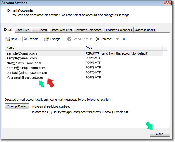The image size is (175, 142).
Task: Choose the admin@nineplusone.com account
Action: (26, 68)
